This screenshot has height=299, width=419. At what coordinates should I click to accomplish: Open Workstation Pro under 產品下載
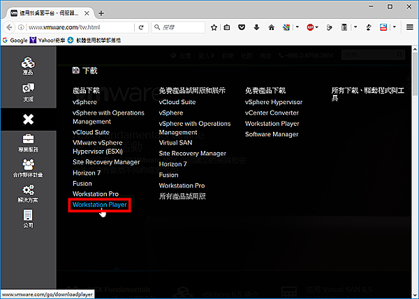coord(96,194)
